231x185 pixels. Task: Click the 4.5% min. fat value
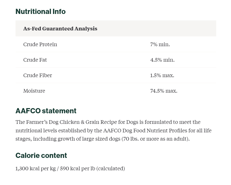point(162,60)
